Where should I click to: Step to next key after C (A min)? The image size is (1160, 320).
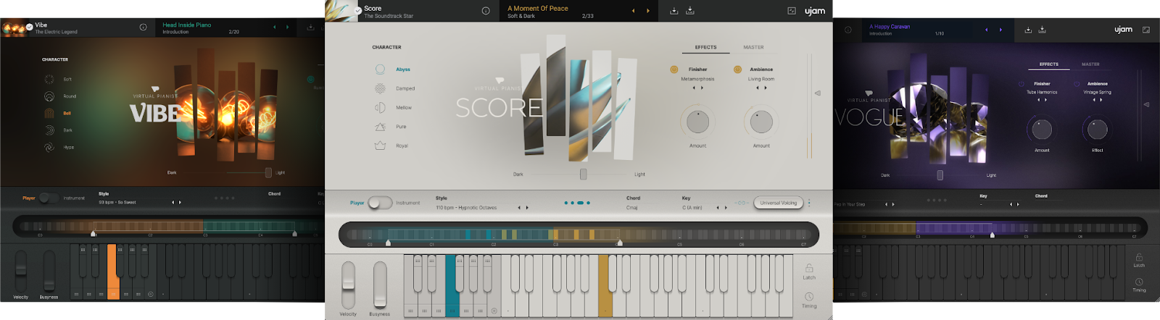pyautogui.click(x=726, y=208)
